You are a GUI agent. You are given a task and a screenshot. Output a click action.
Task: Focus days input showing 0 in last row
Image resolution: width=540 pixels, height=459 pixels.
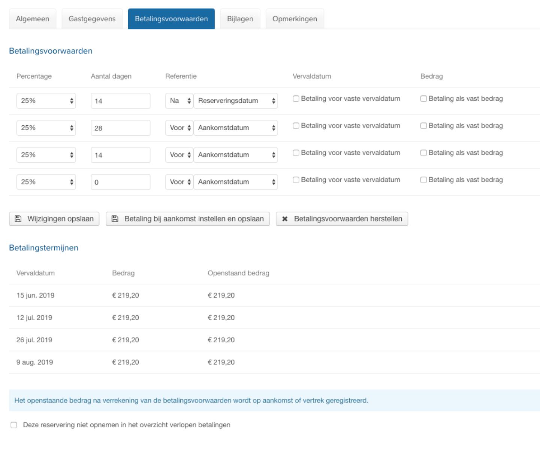120,182
